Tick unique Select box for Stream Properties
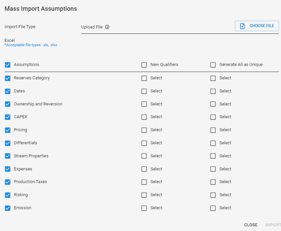Image resolution: width=281 pixels, height=231 pixels. tap(213, 156)
